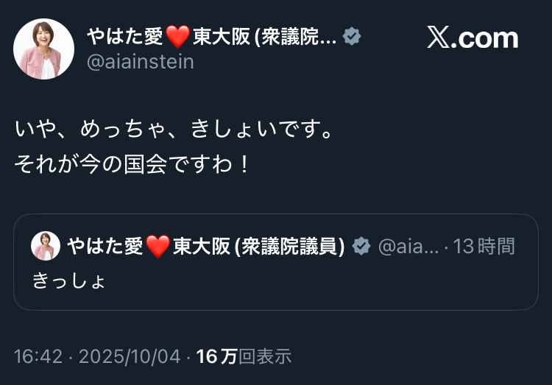
Task: Click the 13時間 timestamp on the quoted post
Action: tap(484, 247)
